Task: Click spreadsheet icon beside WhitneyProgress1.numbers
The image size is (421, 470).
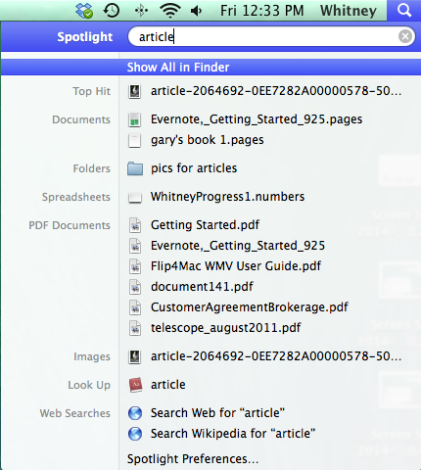Action: click(x=135, y=197)
